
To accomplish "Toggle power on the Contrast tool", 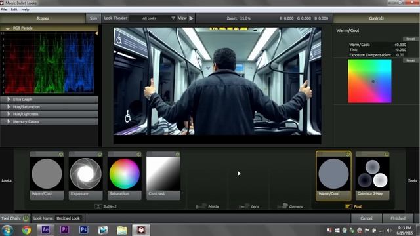I will 177,155.
